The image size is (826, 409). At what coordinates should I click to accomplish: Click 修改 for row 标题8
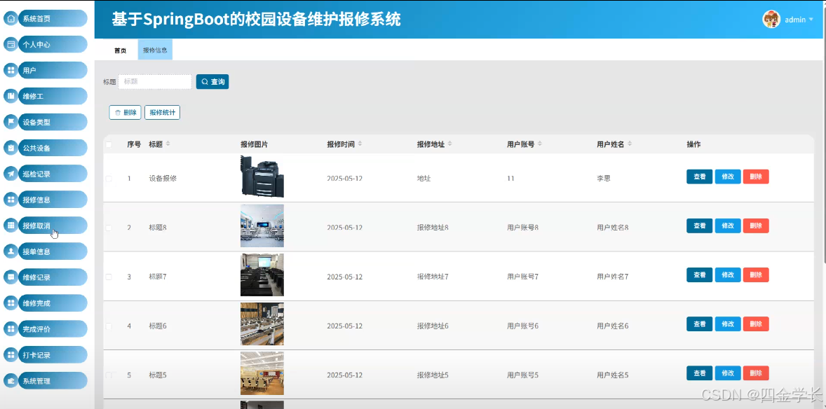click(x=728, y=226)
